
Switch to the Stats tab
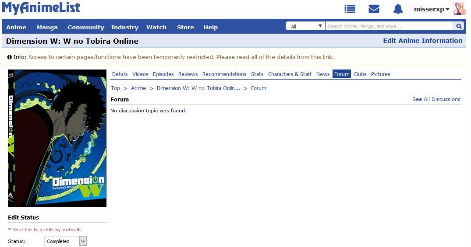coord(257,74)
